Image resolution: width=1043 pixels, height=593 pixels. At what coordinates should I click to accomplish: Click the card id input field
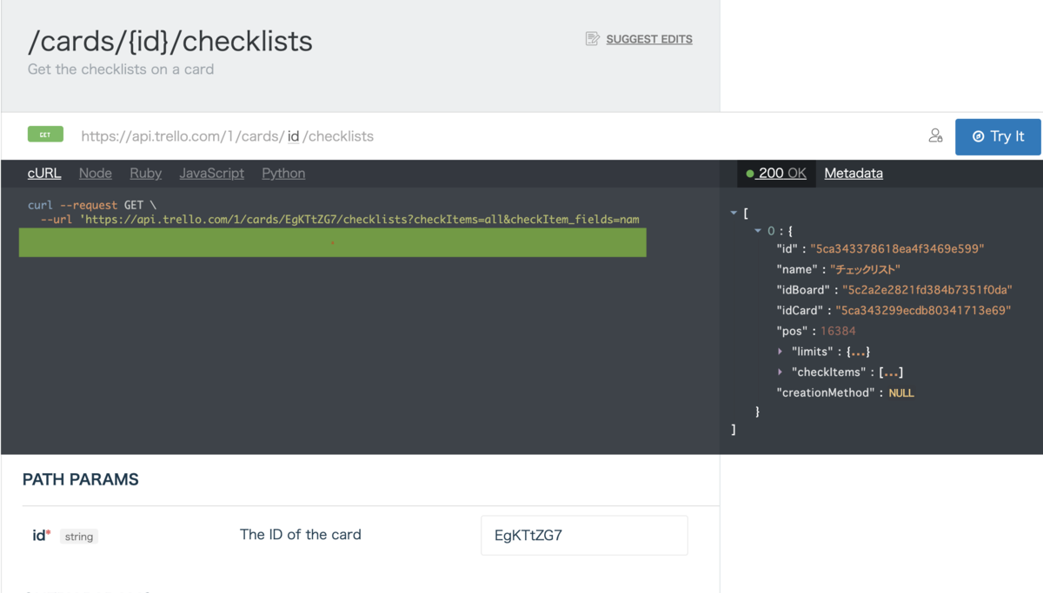(584, 536)
